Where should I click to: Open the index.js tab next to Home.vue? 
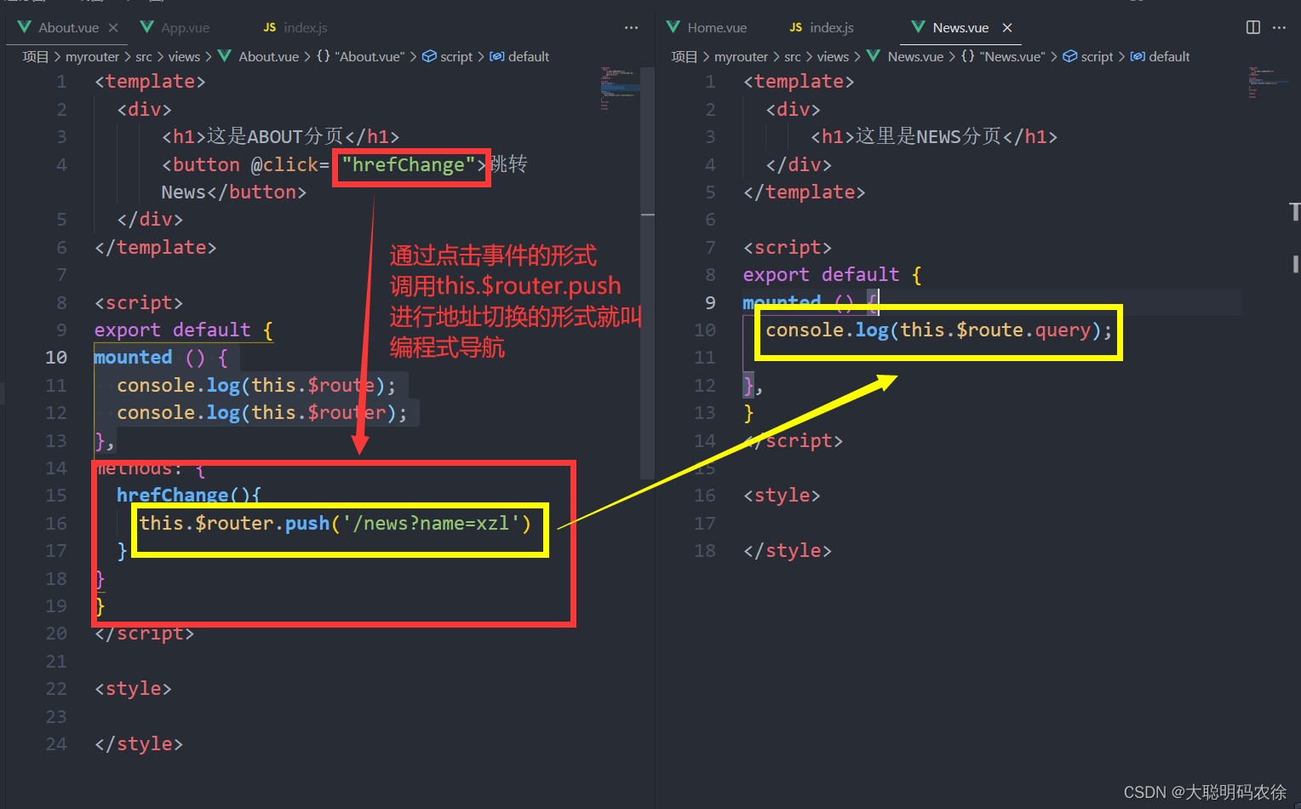pos(832,27)
